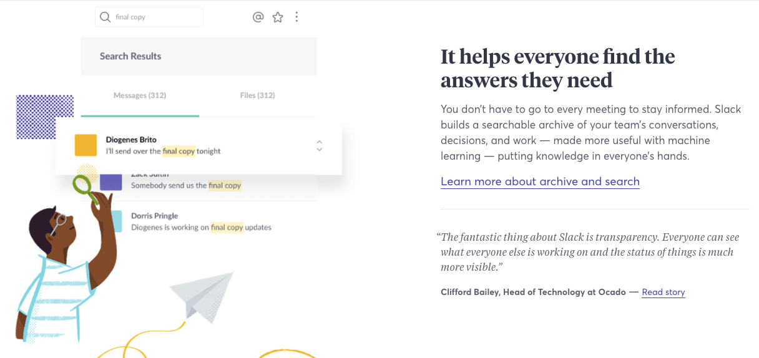This screenshot has height=358, width=759.
Task: Click the "Search Results" header
Action: (x=130, y=56)
